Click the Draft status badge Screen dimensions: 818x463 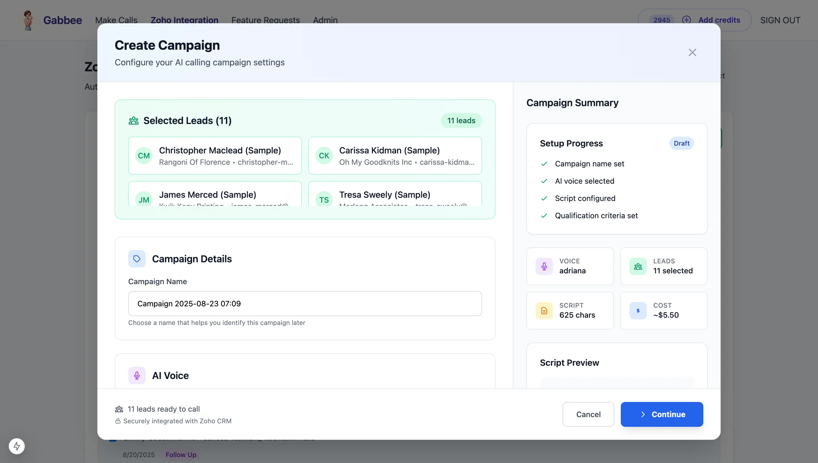[681, 143]
